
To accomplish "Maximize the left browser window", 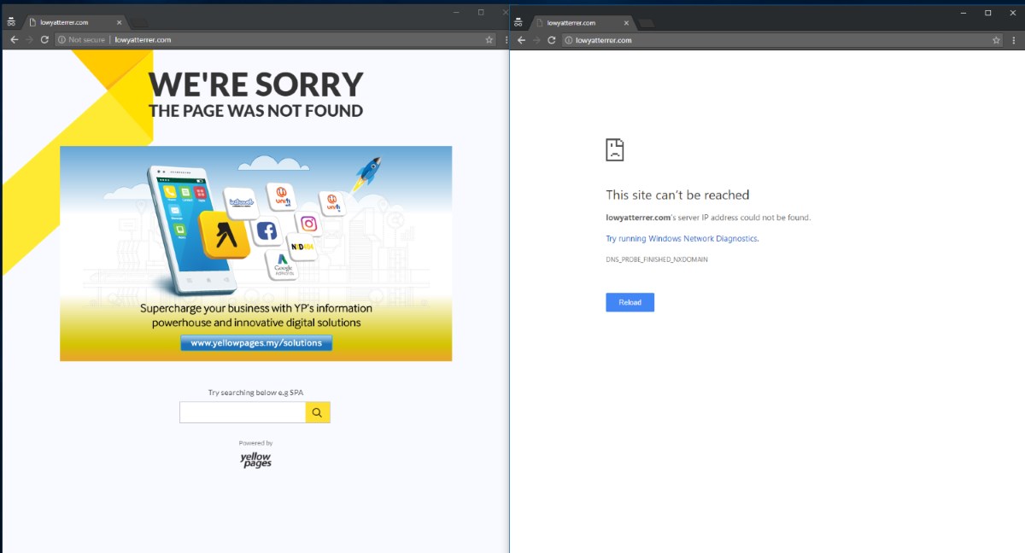I will point(481,12).
